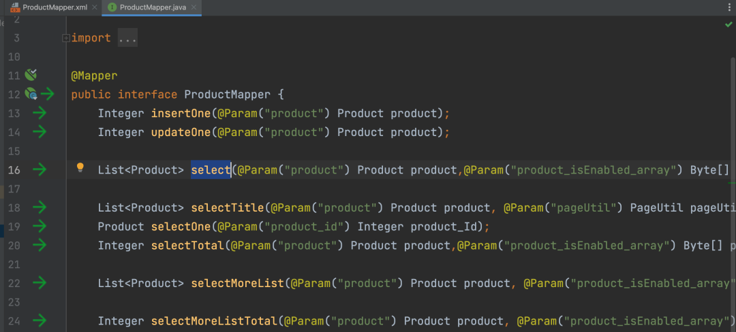Screen dimensions: 736x332
Task: Click the interface gutter icon on line 12
Action: 31,94
